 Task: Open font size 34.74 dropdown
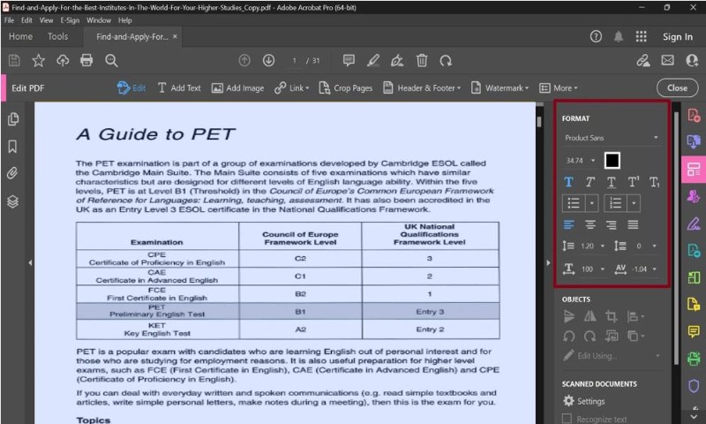(x=581, y=161)
